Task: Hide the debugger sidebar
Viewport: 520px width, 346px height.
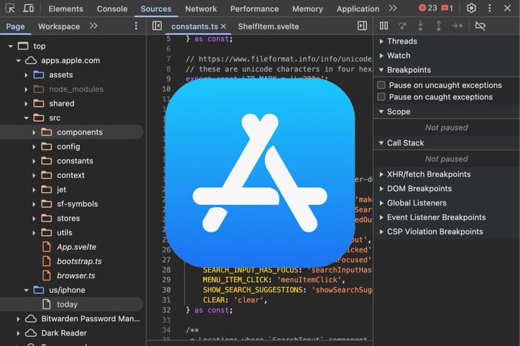Action: tap(362, 26)
